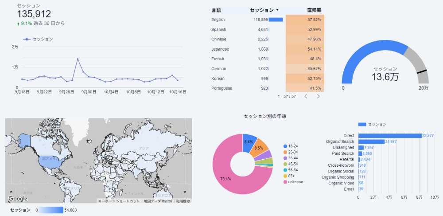Viewport: 443px width, 216px height.
Task: Click the Referral channel label
Action: click(347, 160)
